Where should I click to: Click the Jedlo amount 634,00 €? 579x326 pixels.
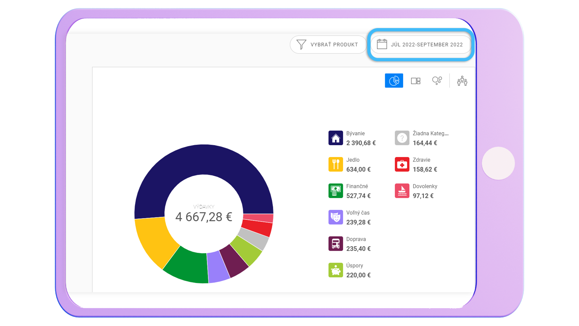coord(358,169)
